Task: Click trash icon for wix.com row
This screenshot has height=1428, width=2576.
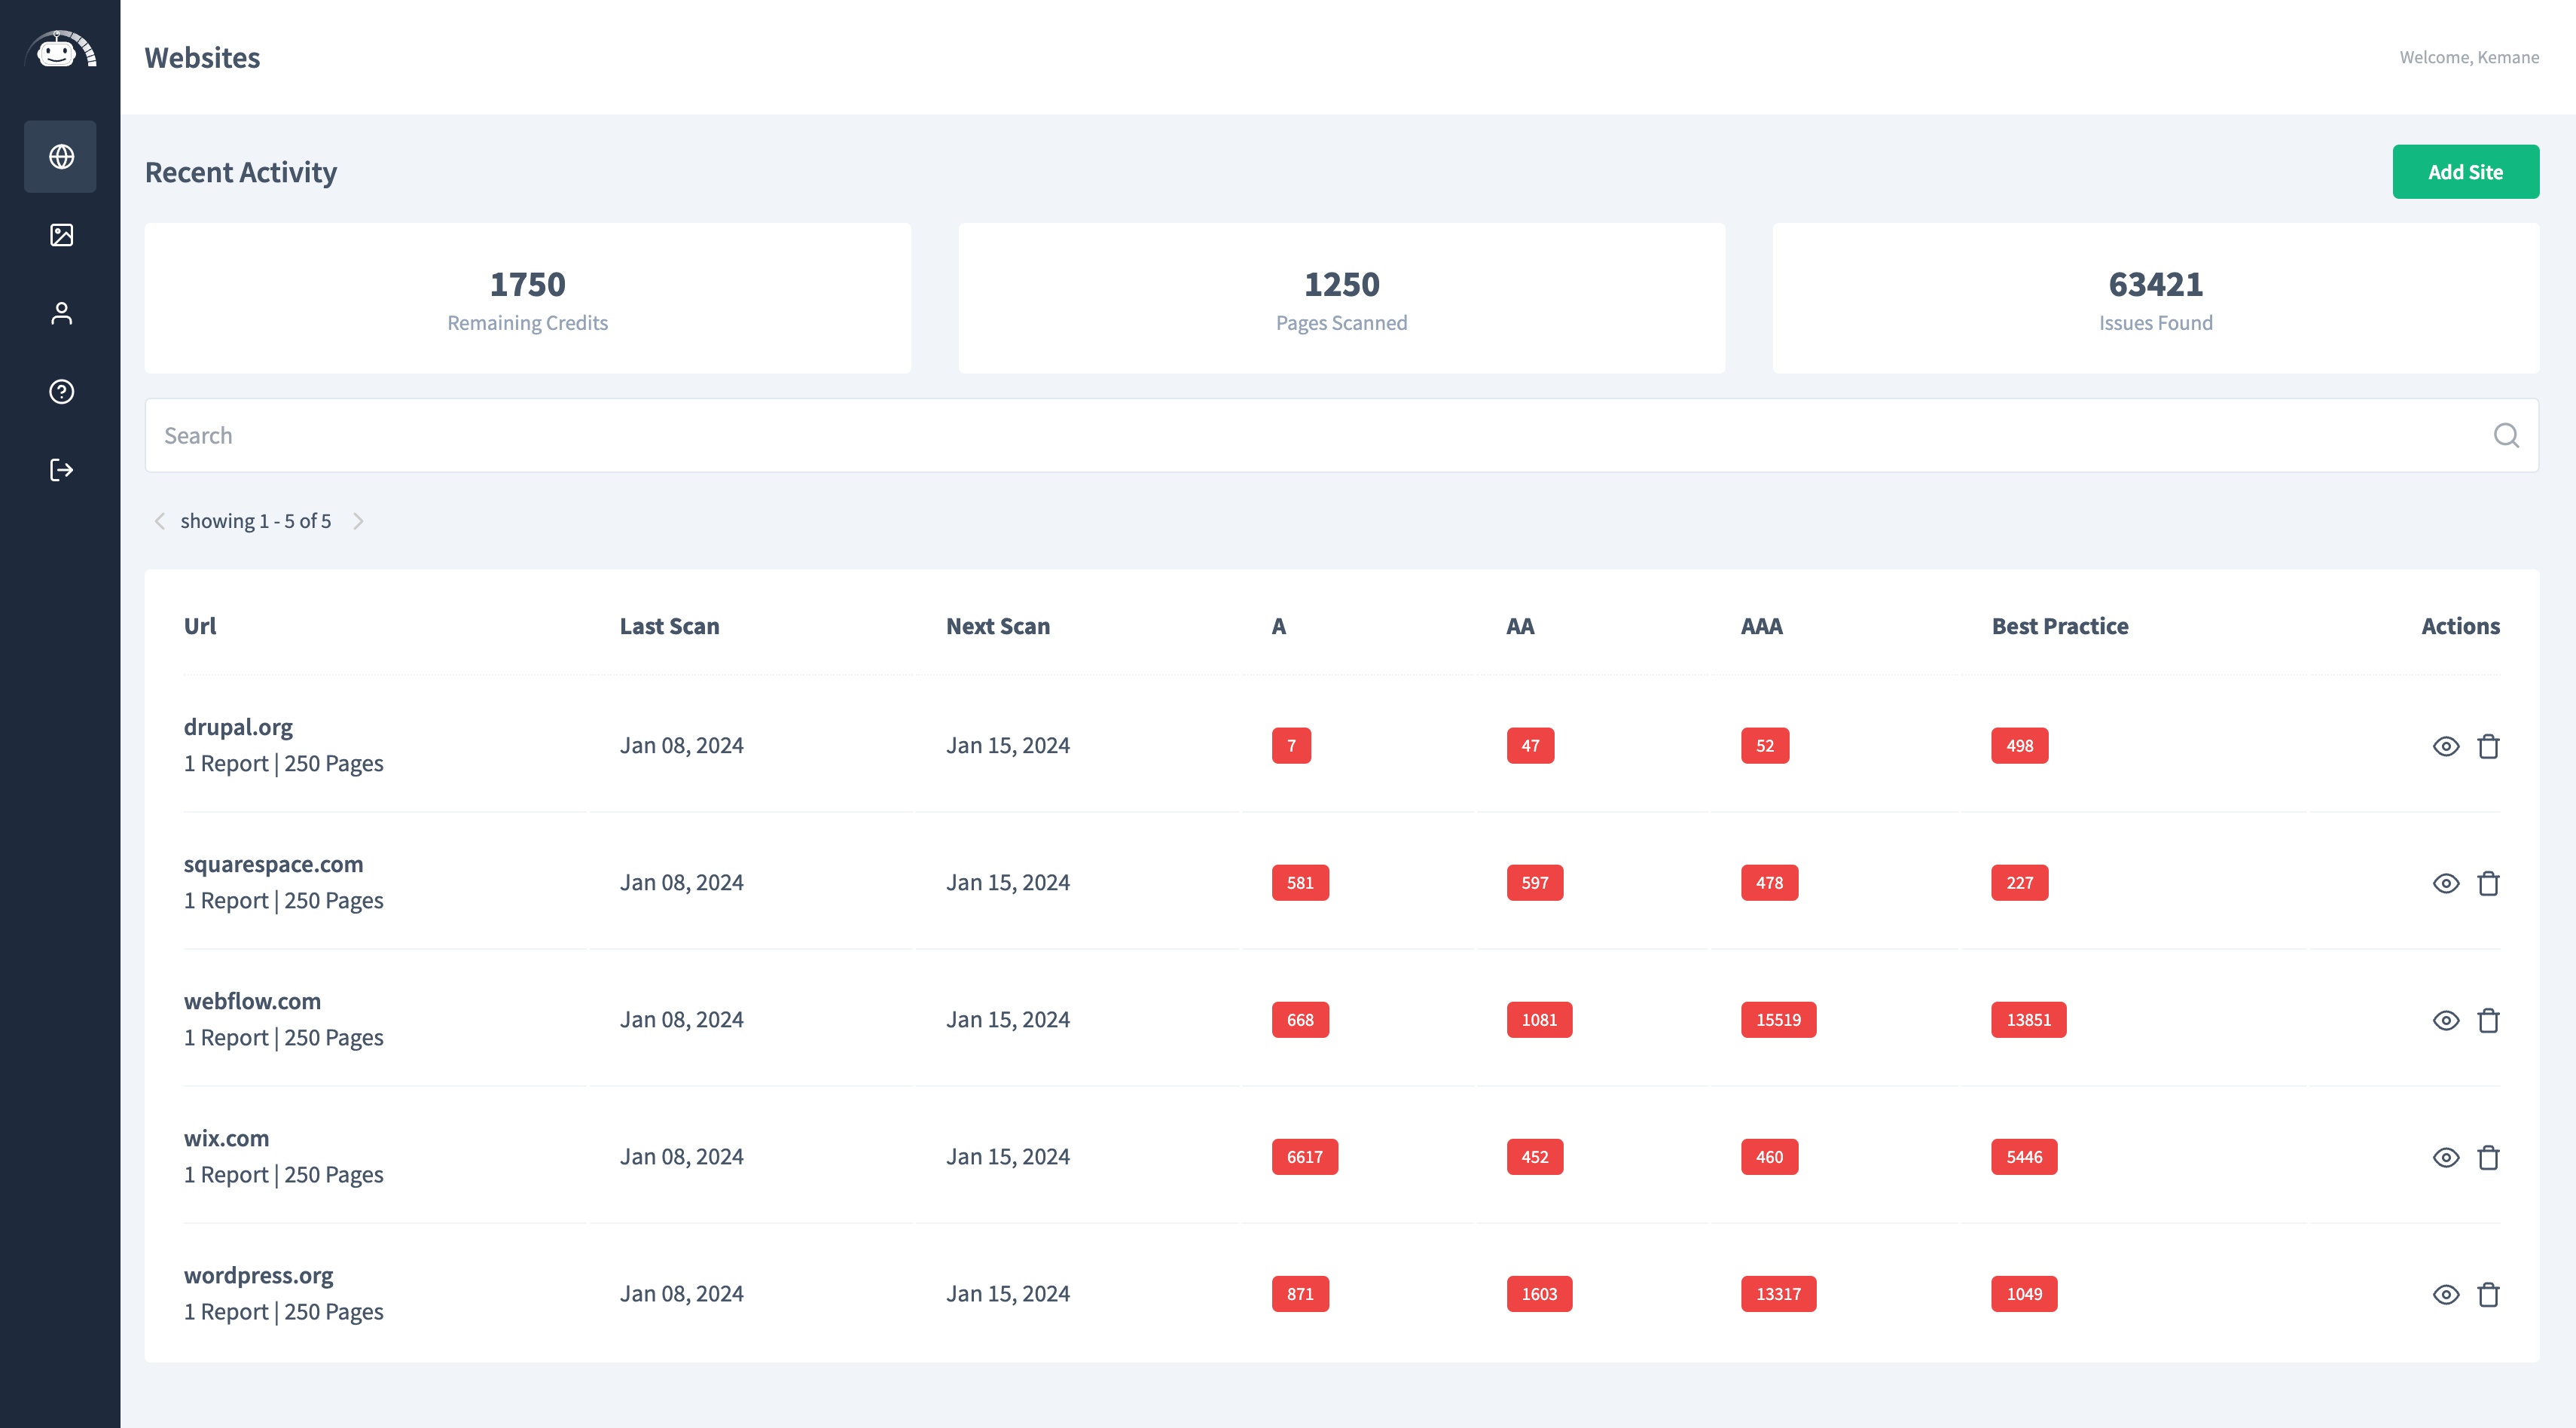Action: click(x=2488, y=1157)
